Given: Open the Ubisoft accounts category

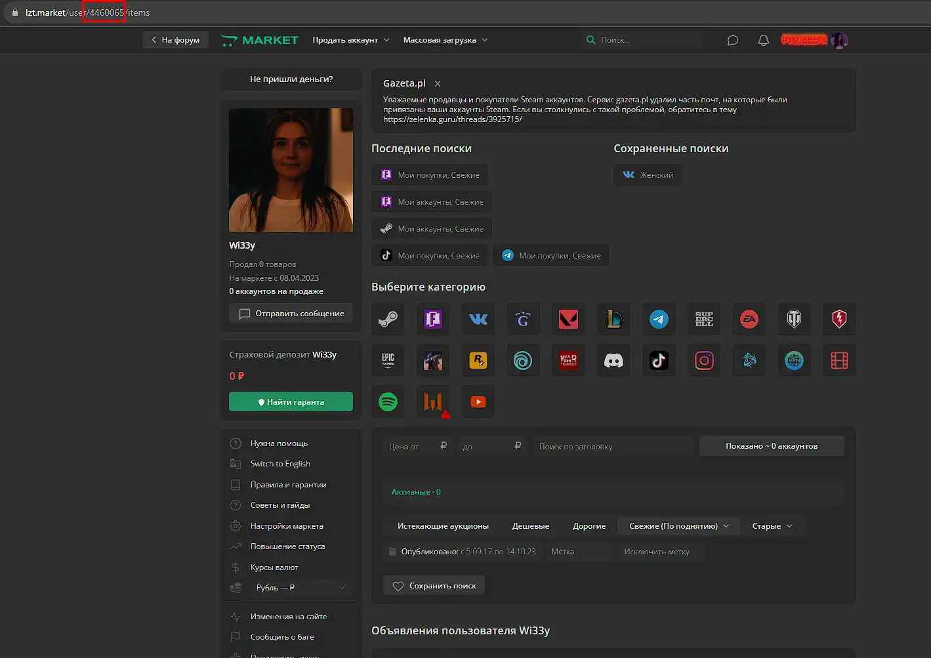Looking at the screenshot, I should click(523, 360).
